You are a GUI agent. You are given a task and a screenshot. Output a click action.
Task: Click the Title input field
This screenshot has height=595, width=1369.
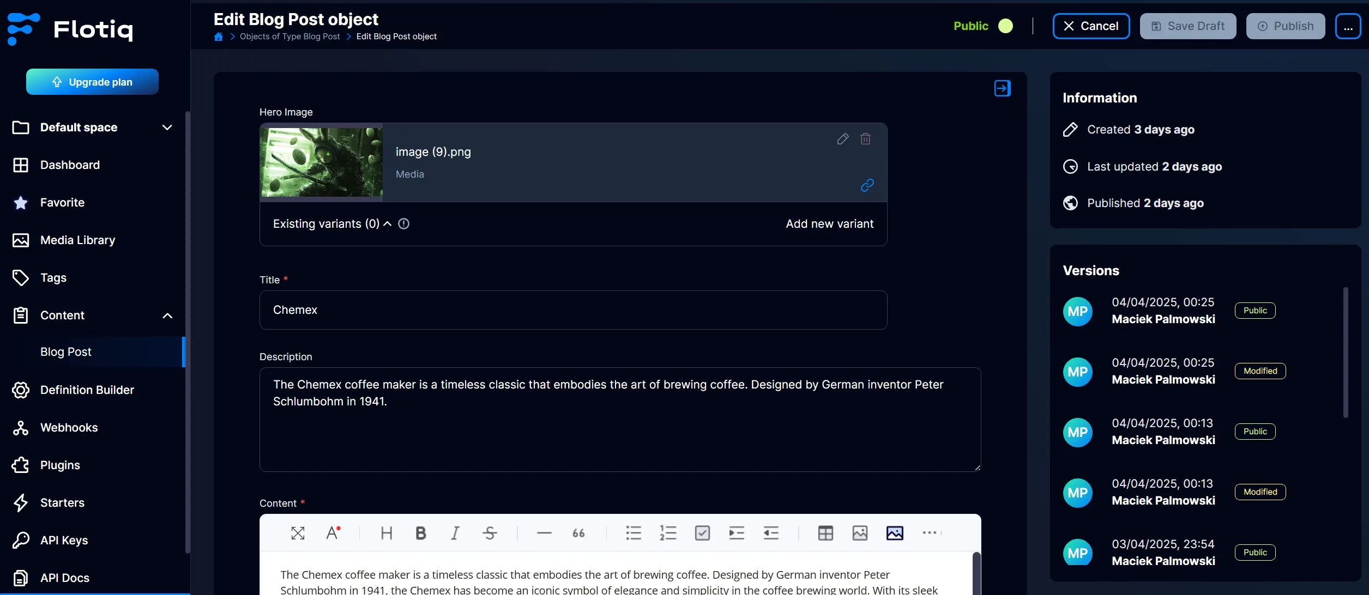(x=573, y=310)
